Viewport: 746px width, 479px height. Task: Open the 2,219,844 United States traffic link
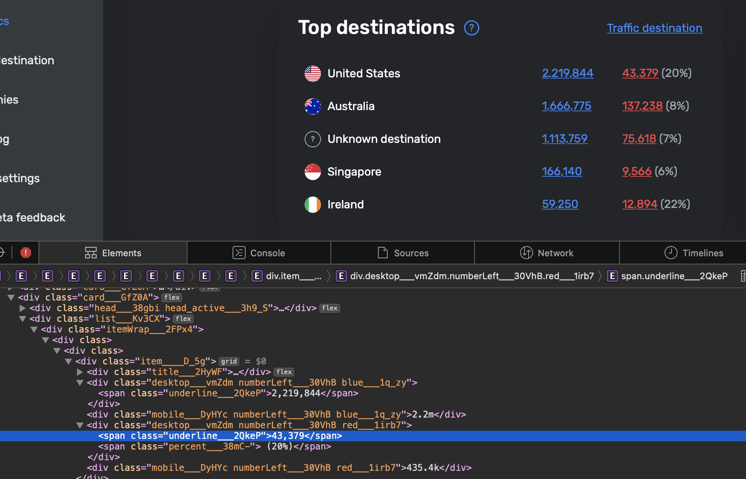[x=567, y=73]
